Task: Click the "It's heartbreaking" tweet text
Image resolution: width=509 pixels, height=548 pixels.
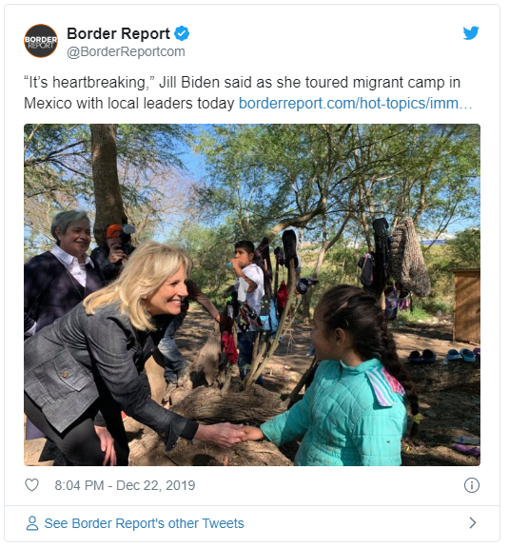Action: coord(89,83)
